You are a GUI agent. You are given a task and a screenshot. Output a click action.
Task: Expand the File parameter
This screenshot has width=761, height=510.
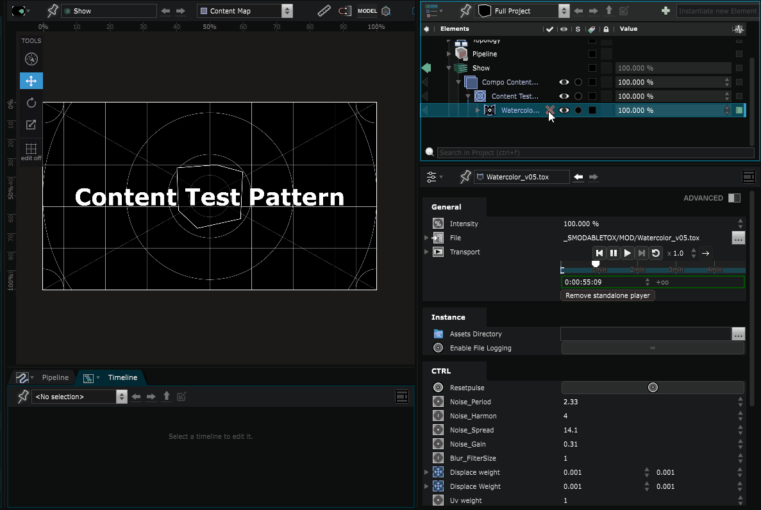(x=426, y=238)
